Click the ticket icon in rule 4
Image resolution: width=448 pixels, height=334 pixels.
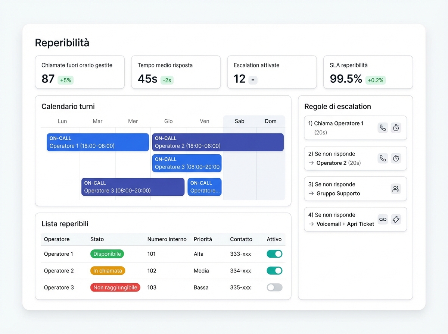click(x=396, y=220)
